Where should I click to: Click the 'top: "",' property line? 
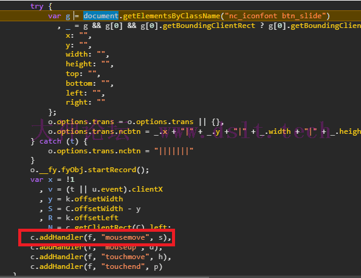coord(83,74)
